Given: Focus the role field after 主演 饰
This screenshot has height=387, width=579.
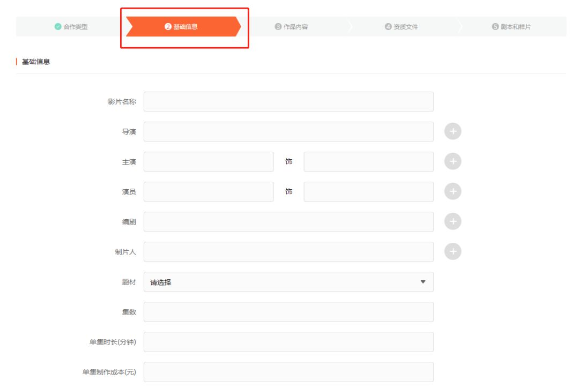Looking at the screenshot, I should click(368, 161).
